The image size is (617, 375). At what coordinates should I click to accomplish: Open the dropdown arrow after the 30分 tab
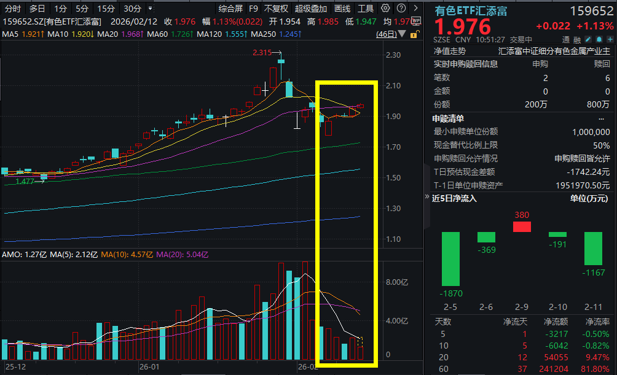coord(149,9)
